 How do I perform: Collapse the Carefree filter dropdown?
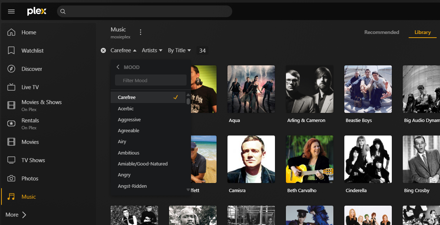coord(123,50)
